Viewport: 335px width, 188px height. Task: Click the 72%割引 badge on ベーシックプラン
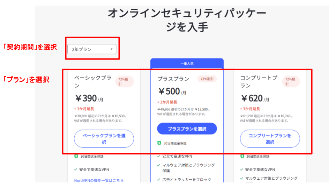(125, 81)
